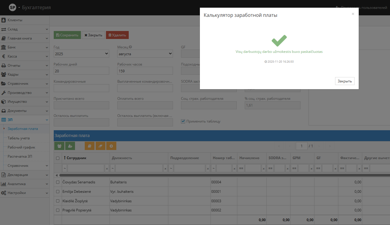Open the Месяц dropdown showing августа
The width and height of the screenshot is (390, 225).
click(x=145, y=54)
